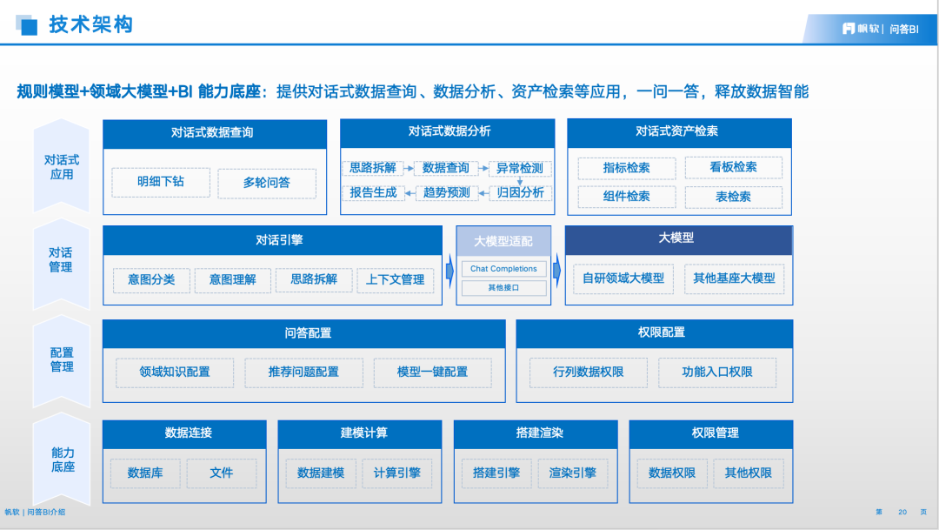This screenshot has height=530, width=939.
Task: Click the 对话式资产检索 header
Action: pos(679,132)
